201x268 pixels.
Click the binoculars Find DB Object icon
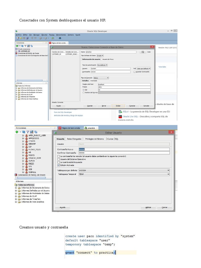tap(60, 38)
